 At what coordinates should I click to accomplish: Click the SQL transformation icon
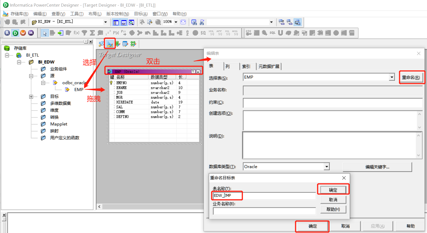tap(273, 33)
